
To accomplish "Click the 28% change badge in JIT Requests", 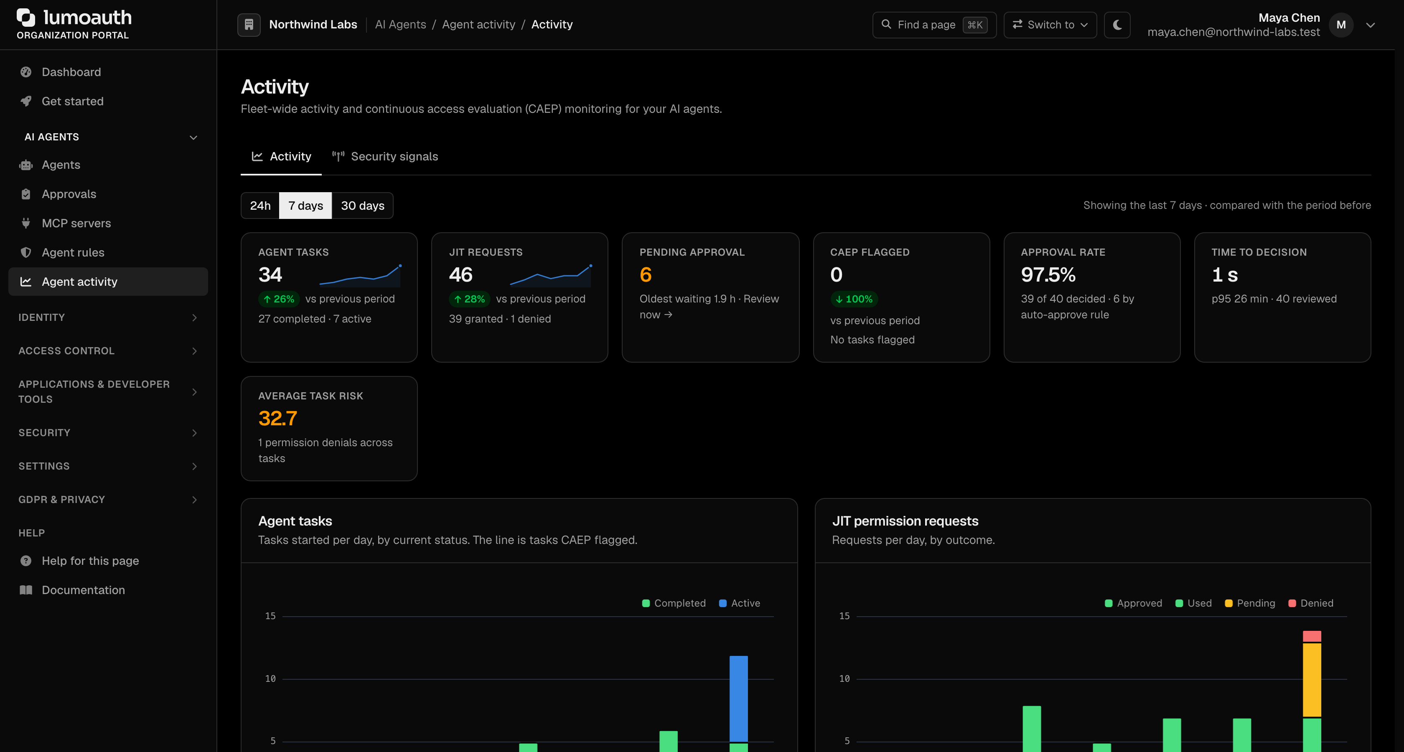I will pos(469,299).
